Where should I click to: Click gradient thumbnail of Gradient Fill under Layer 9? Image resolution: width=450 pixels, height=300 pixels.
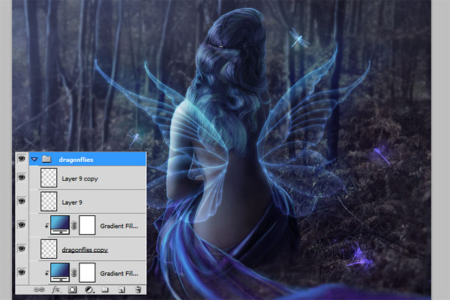(x=60, y=225)
